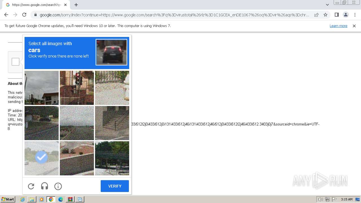Toggle the Chrome side panel icon
The image size is (361, 203).
(x=336, y=15)
